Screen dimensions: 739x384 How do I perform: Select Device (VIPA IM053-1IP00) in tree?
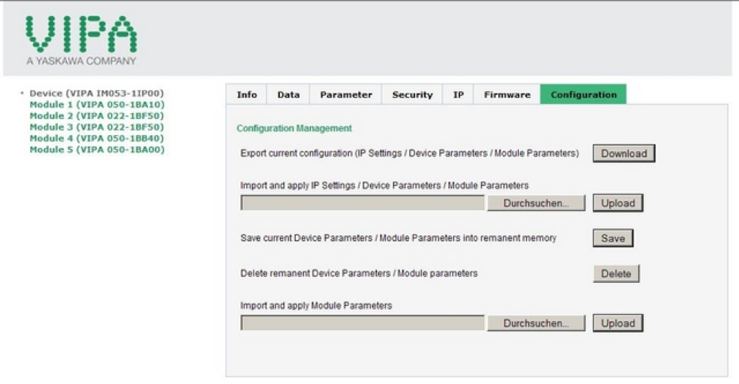(x=96, y=93)
